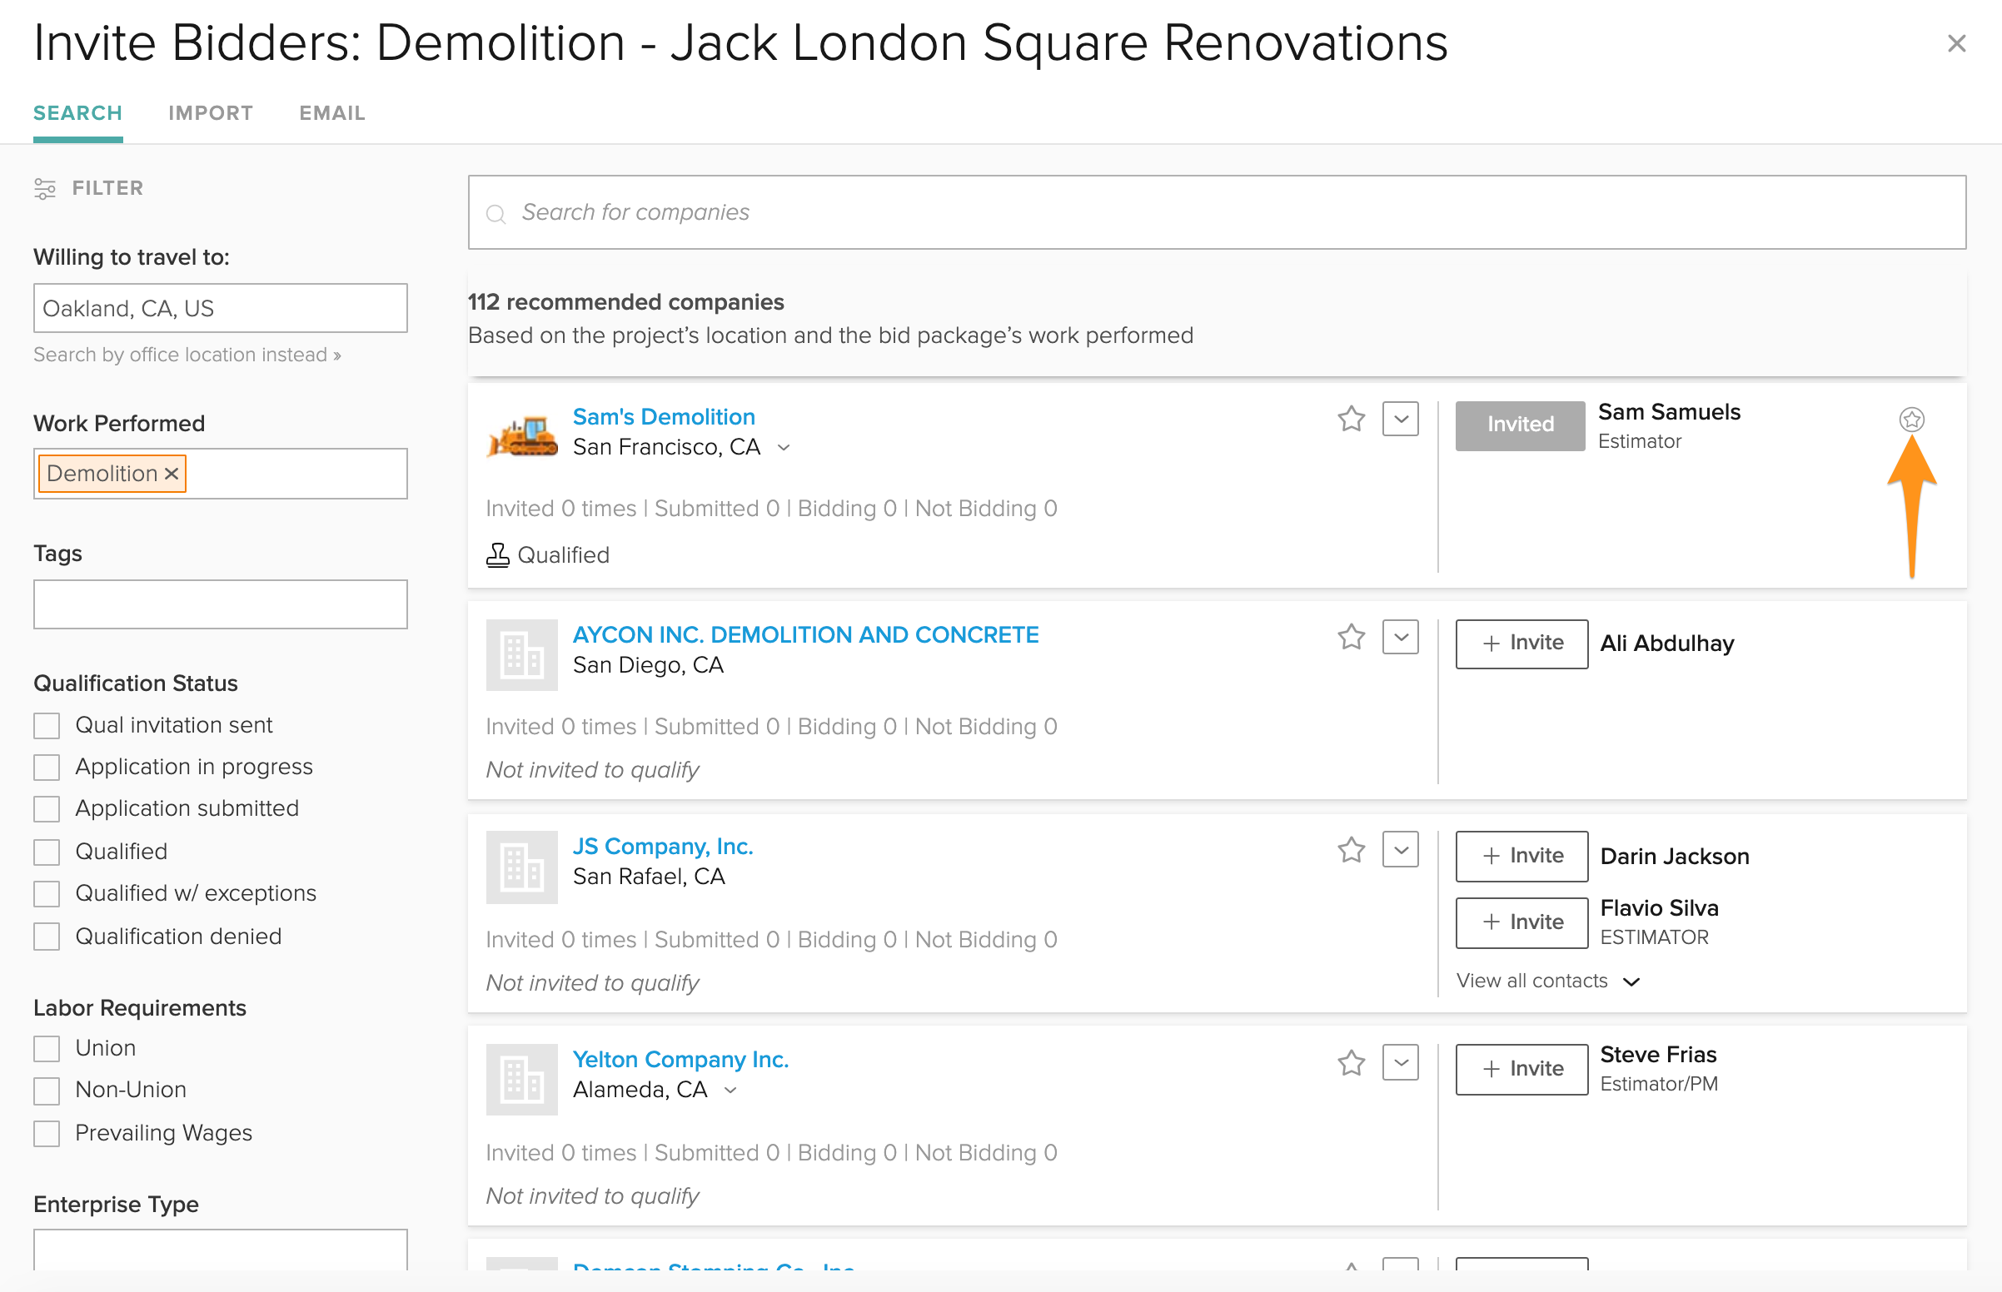The image size is (2002, 1292).
Task: Open dropdown menu for Sam's Demolition row
Action: (1401, 419)
